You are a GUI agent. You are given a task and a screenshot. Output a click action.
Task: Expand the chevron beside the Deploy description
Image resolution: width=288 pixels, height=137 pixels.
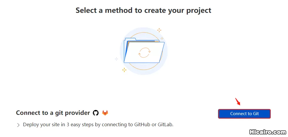pos(18,125)
